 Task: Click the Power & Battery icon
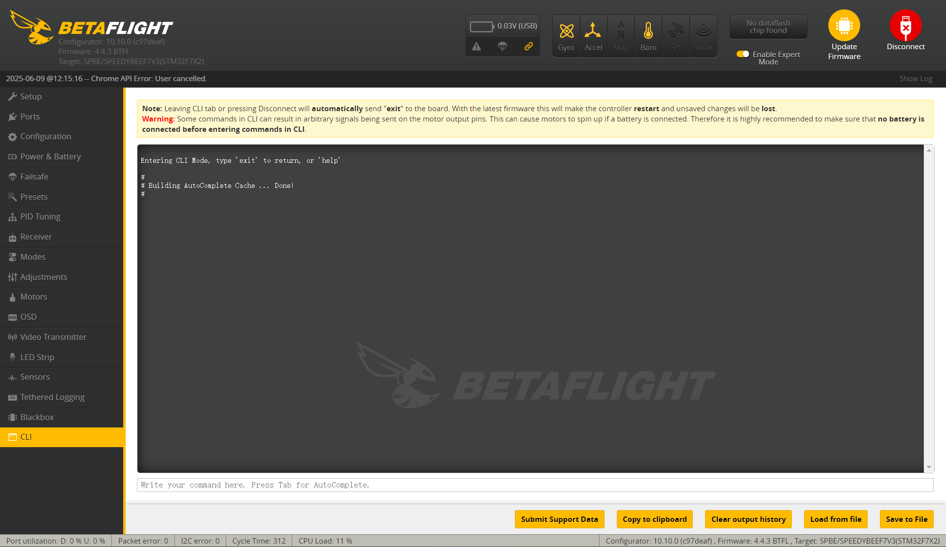pyautogui.click(x=12, y=157)
